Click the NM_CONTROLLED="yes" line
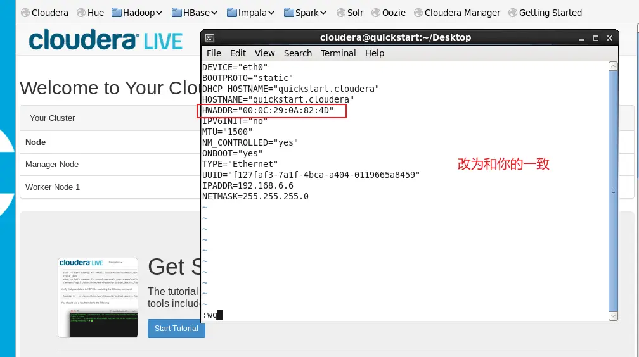The width and height of the screenshot is (639, 357). click(250, 143)
